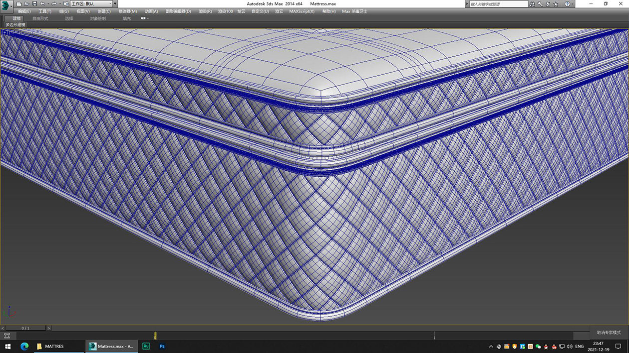Open the 编辑(E) menu
Image resolution: width=629 pixels, height=353 pixels.
(24, 11)
